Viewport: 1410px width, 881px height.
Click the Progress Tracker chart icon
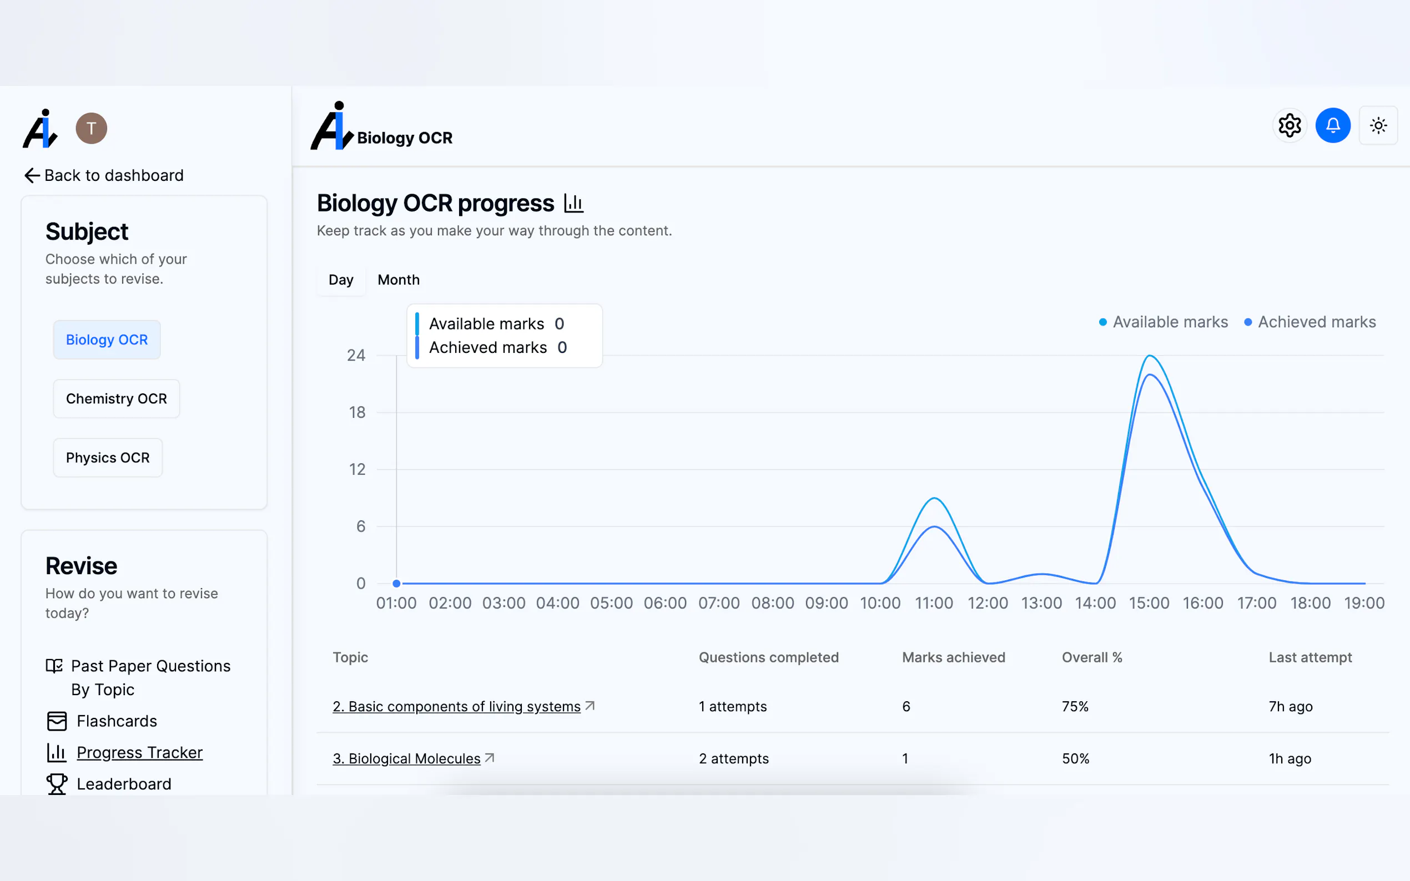click(57, 752)
